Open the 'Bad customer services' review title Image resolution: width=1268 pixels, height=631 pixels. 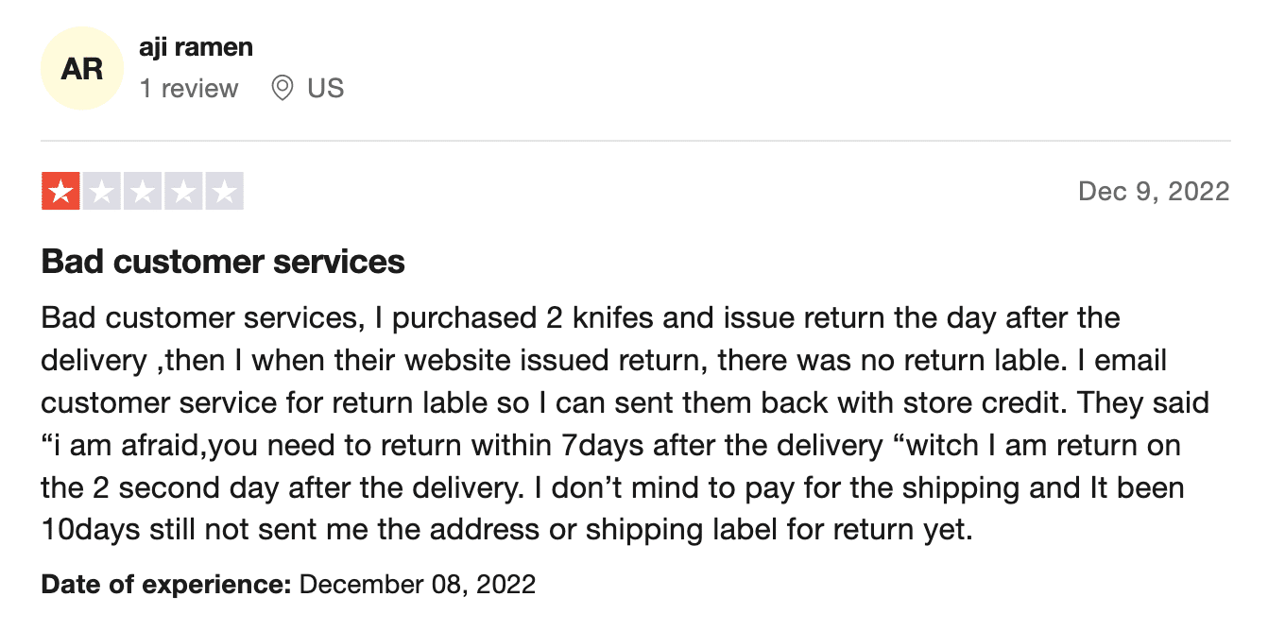point(223,262)
